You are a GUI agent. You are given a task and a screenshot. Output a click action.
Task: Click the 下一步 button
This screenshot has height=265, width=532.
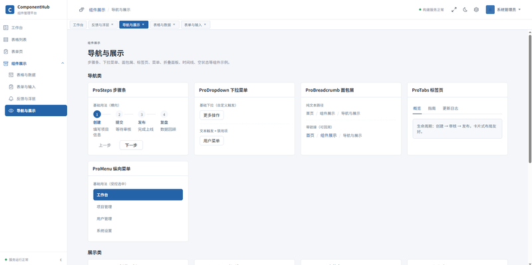tap(131, 145)
